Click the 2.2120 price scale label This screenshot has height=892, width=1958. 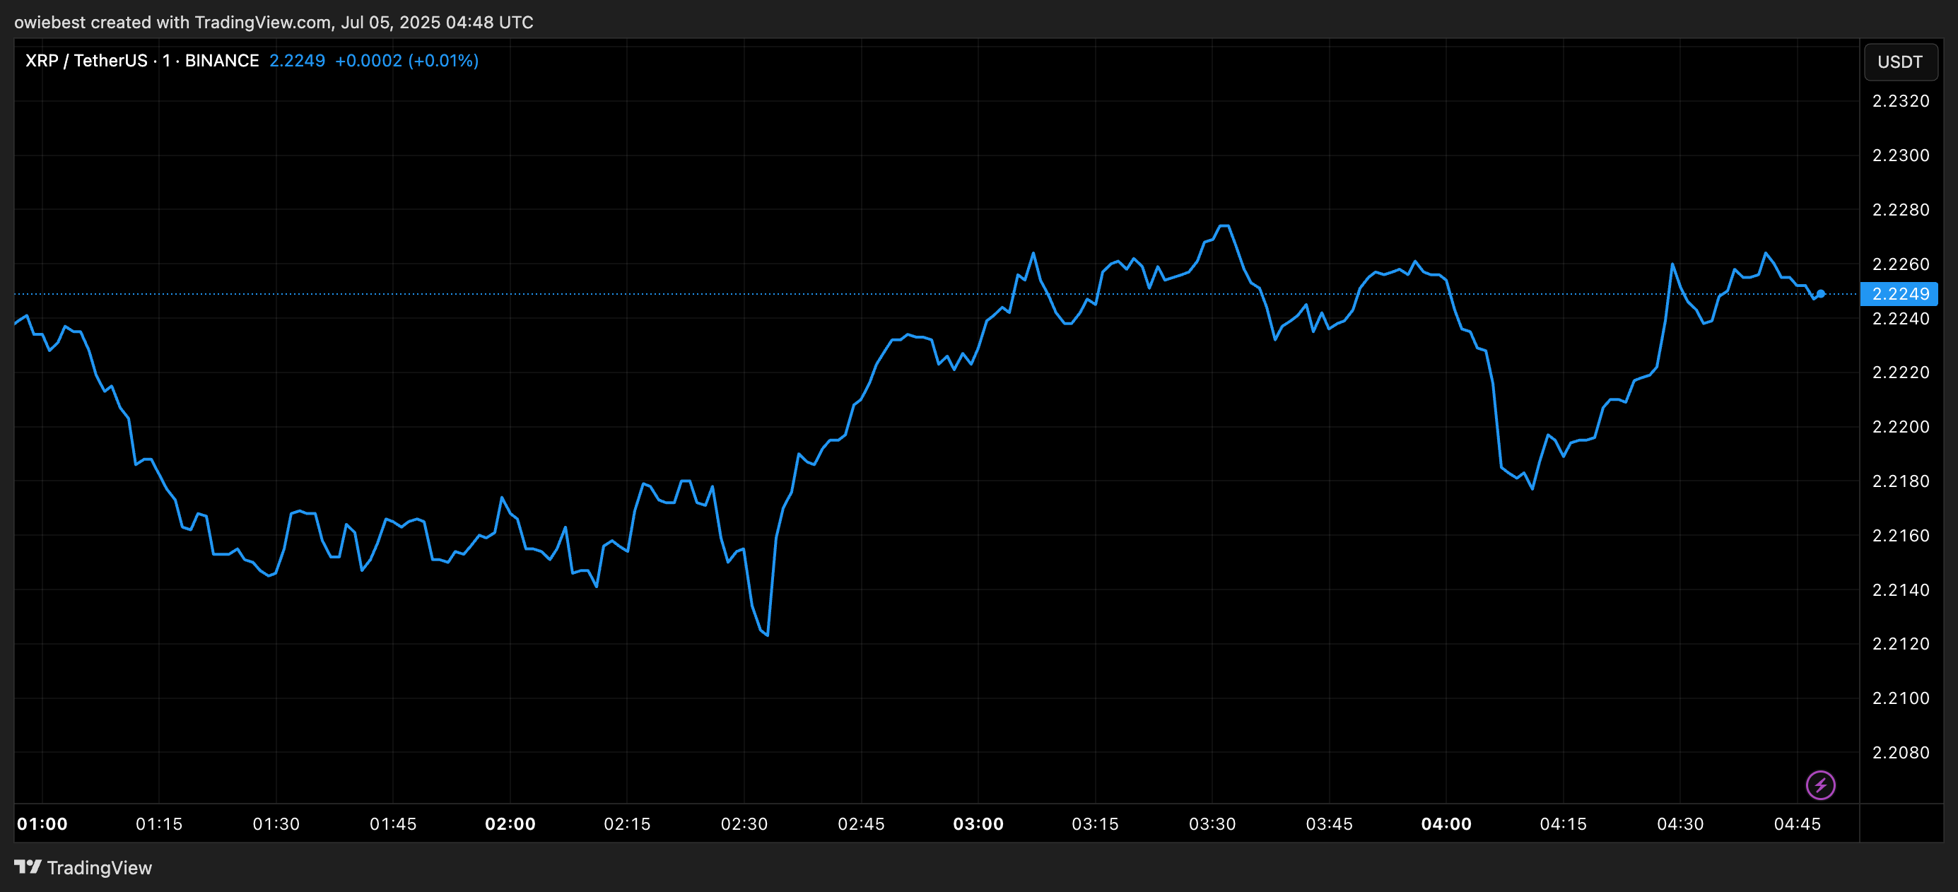coord(1900,643)
